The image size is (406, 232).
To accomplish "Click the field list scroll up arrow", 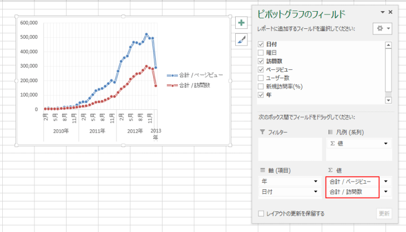I will pyautogui.click(x=388, y=45).
